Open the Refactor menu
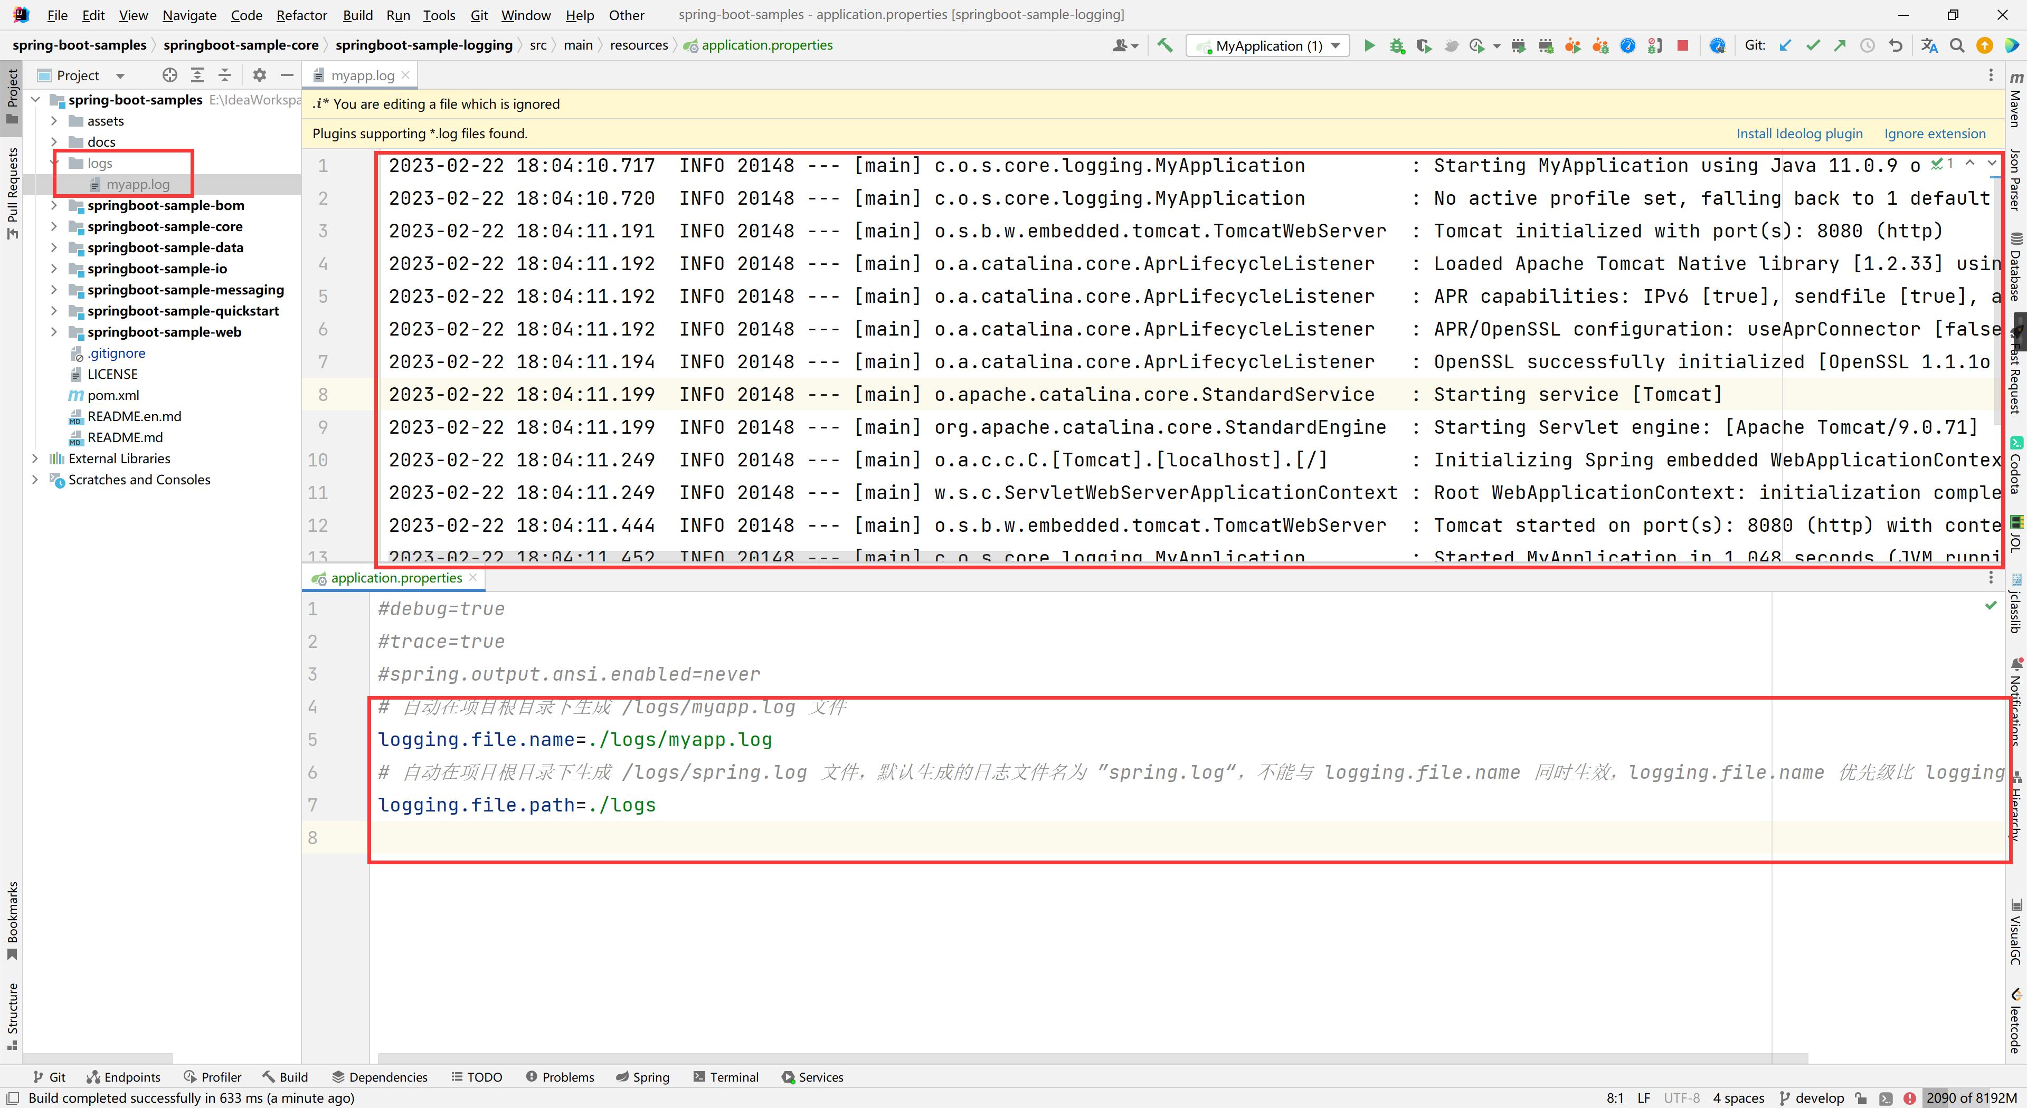2027x1108 pixels. click(x=301, y=15)
